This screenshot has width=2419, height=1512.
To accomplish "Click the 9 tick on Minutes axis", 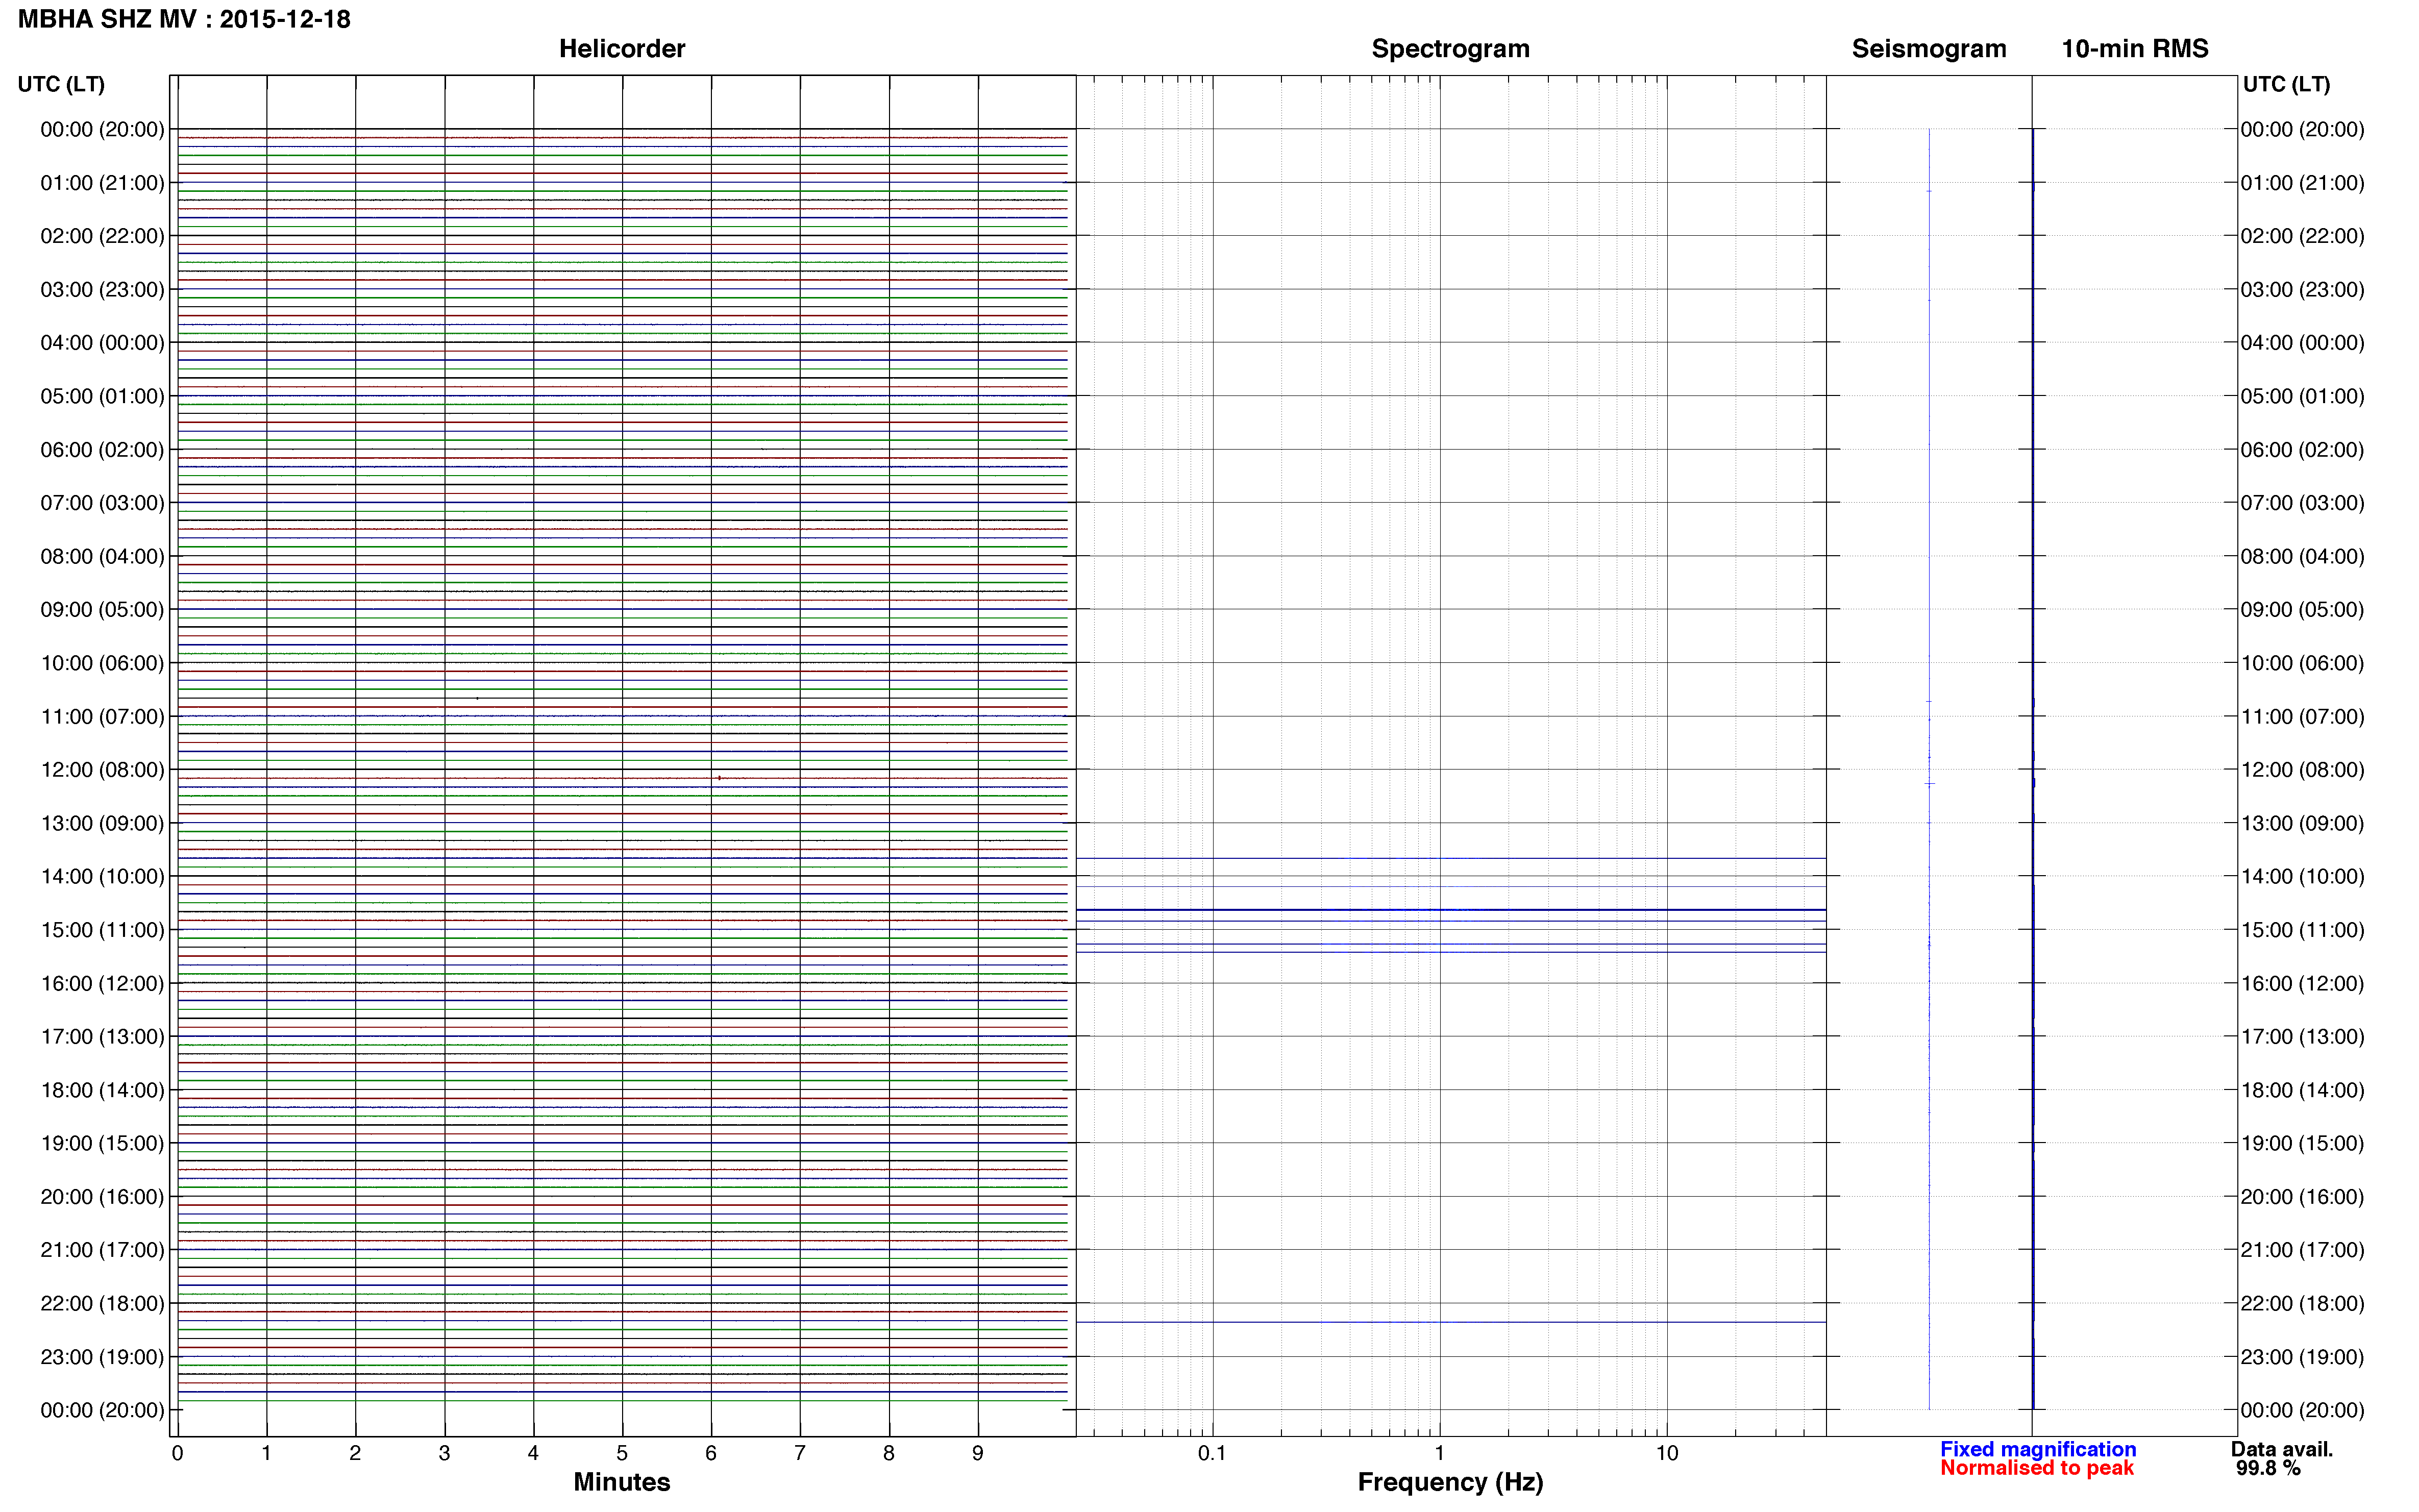I will click(978, 1454).
